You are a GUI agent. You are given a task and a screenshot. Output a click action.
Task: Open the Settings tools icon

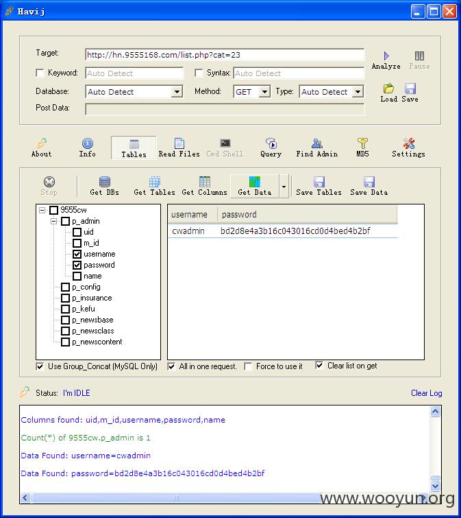[x=408, y=143]
